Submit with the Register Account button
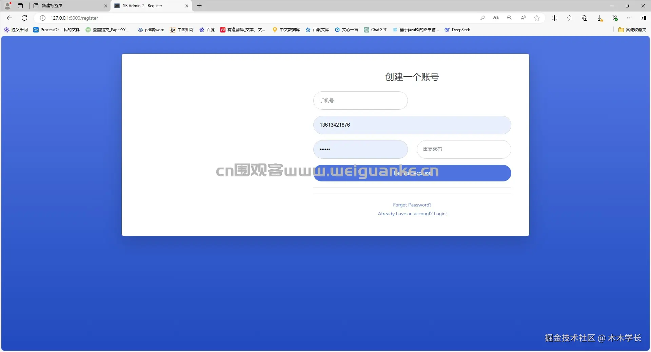 (412, 173)
